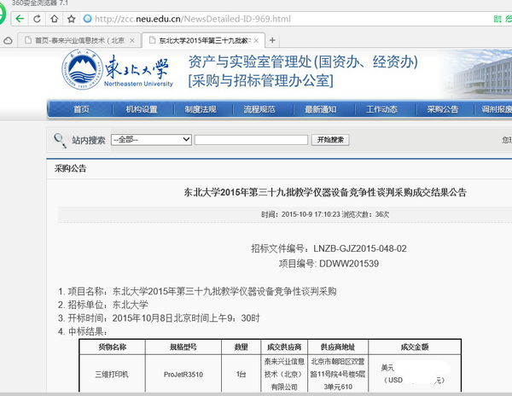Open the 全部 search category dropdown
512x396 pixels.
click(x=150, y=140)
